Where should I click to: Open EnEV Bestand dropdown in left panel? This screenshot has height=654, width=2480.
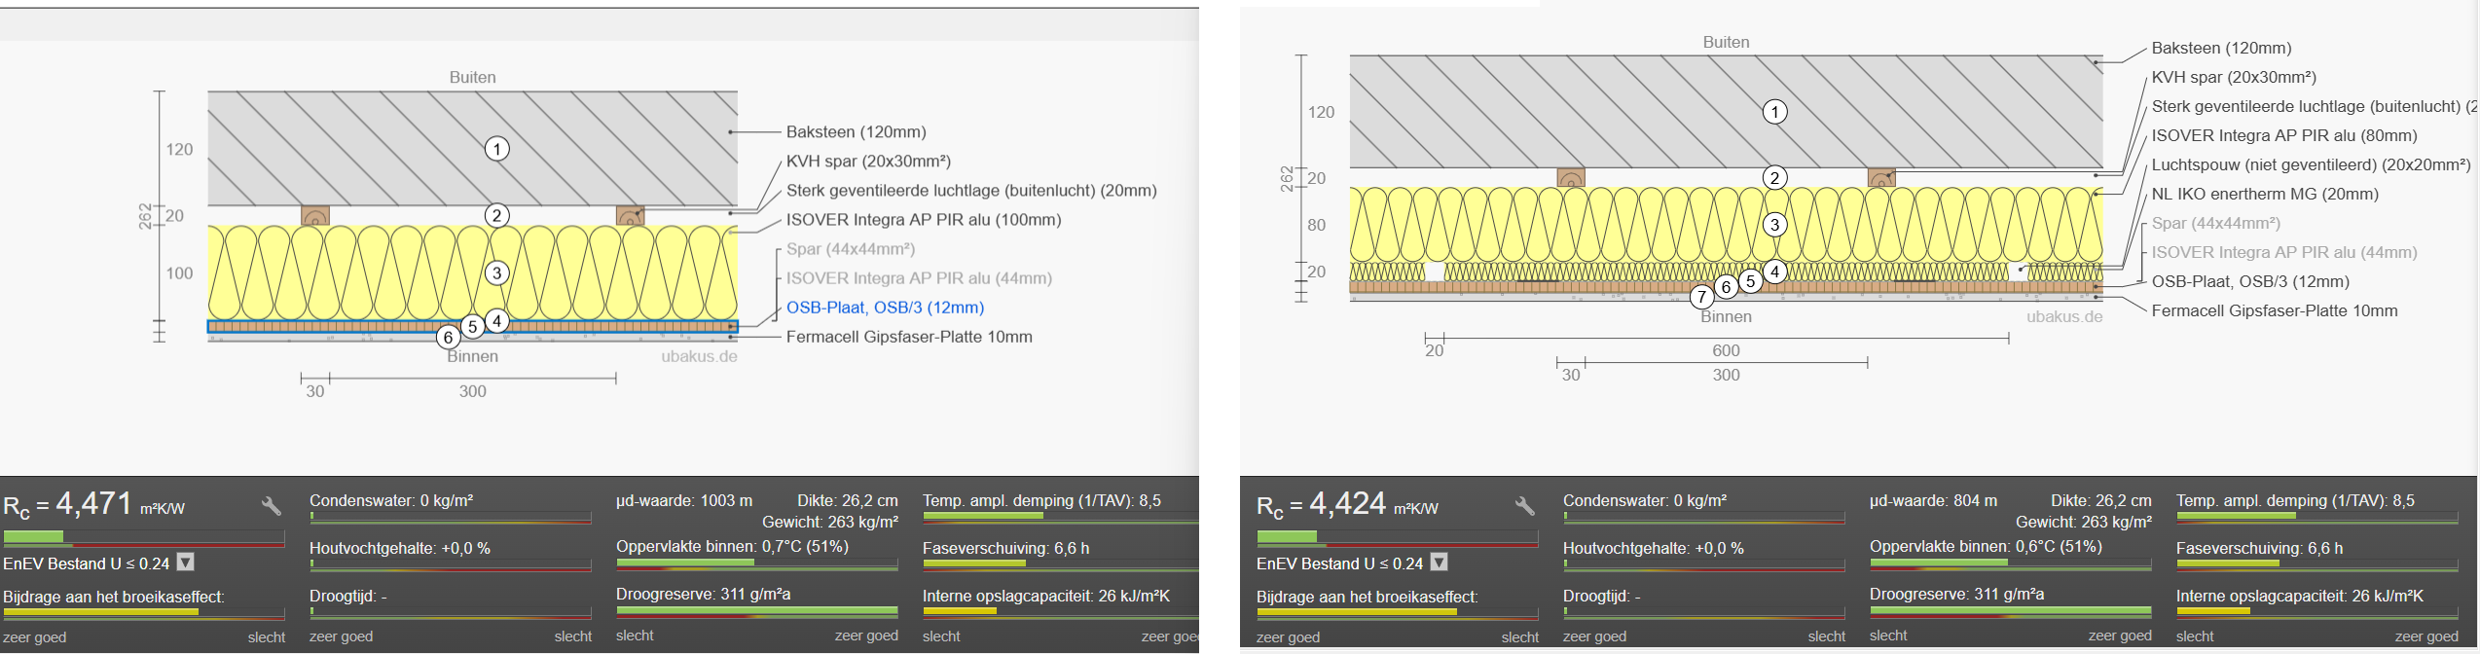coord(186,563)
